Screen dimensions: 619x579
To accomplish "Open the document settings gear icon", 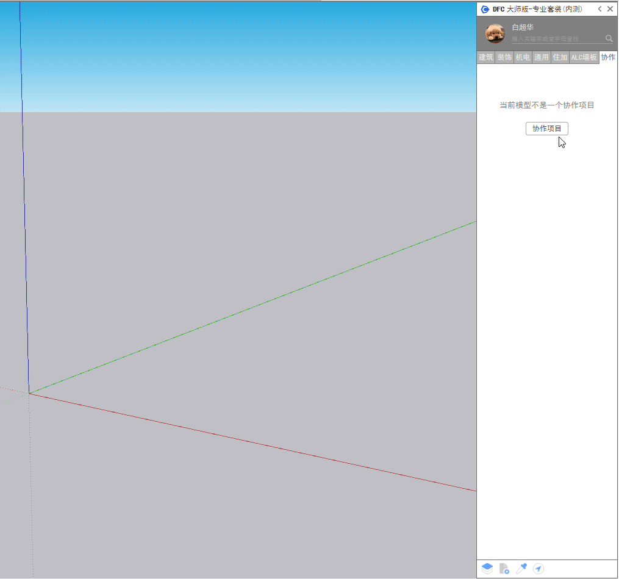I will coord(504,569).
